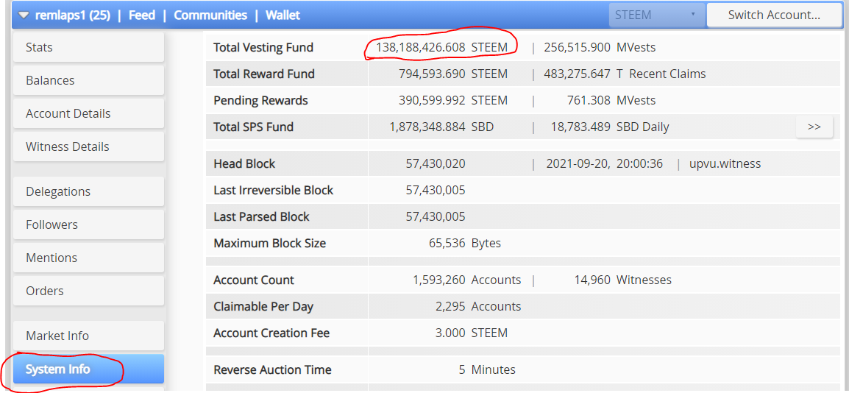
Task: Select the Stats sidebar tab
Action: pyautogui.click(x=88, y=47)
